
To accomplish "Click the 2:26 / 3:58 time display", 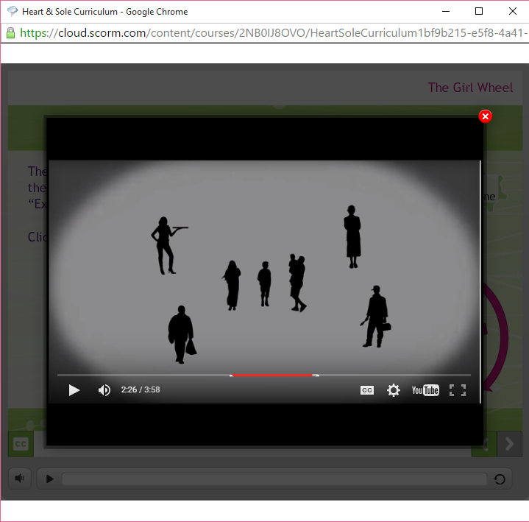I will [141, 389].
